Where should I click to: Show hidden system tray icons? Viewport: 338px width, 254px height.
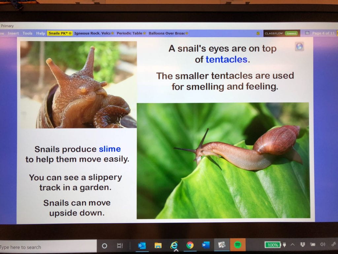(x=292, y=244)
